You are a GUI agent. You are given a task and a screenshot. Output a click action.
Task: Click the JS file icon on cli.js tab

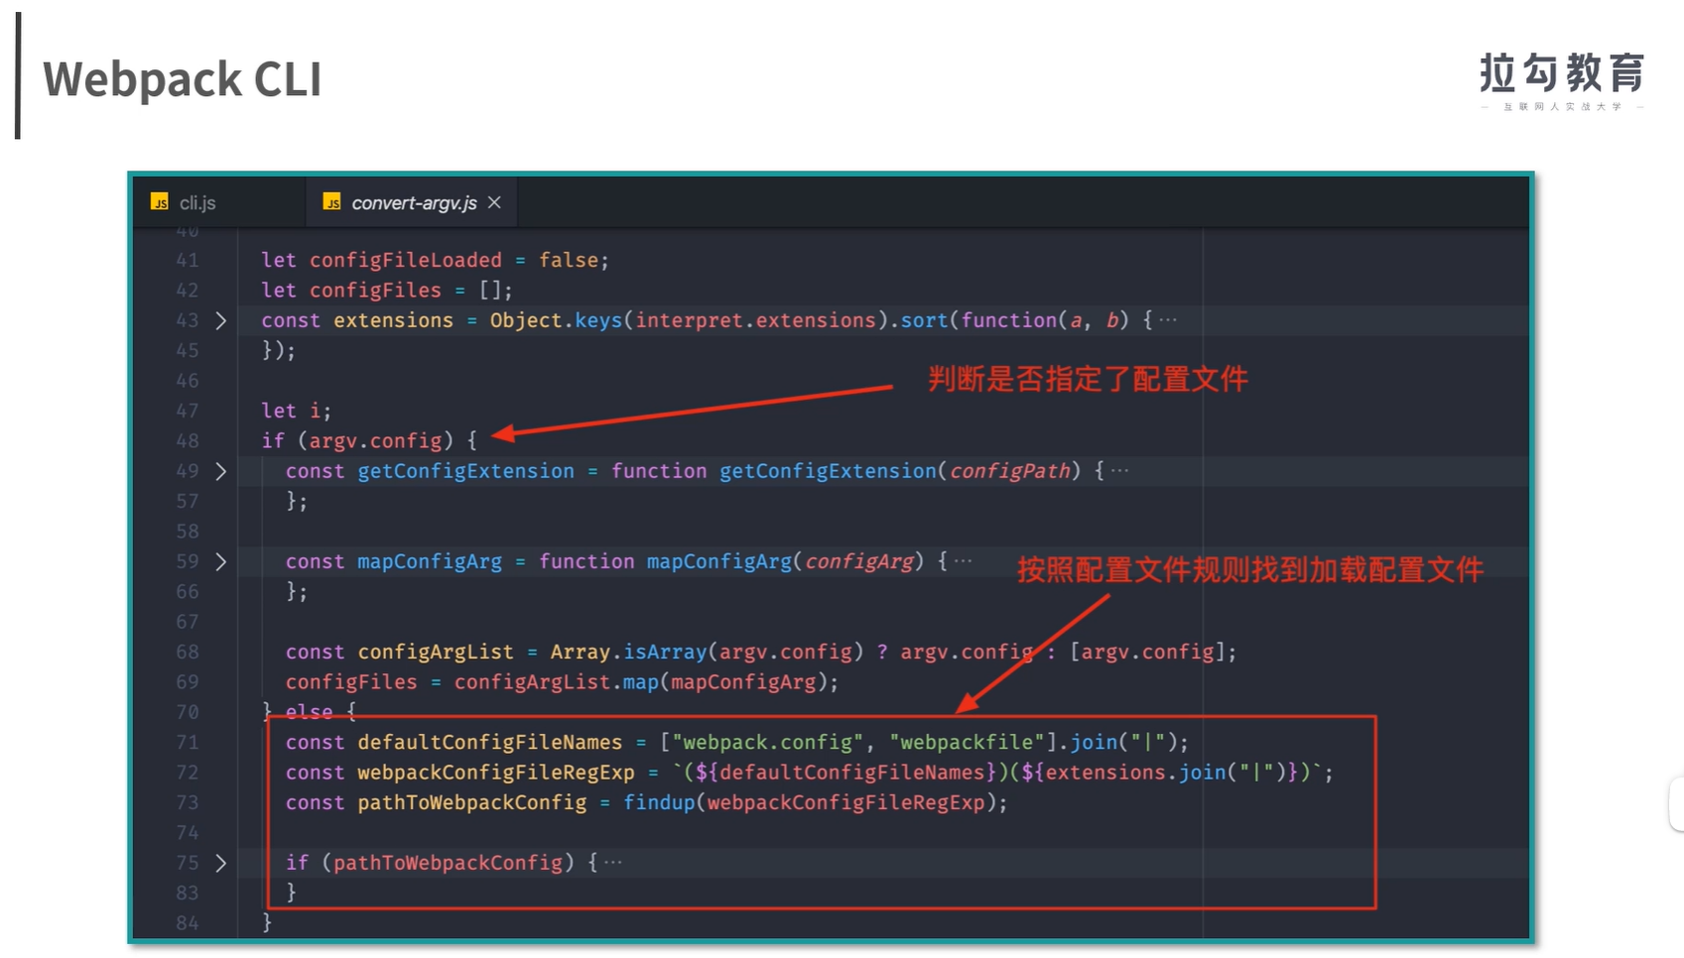pyautogui.click(x=159, y=202)
